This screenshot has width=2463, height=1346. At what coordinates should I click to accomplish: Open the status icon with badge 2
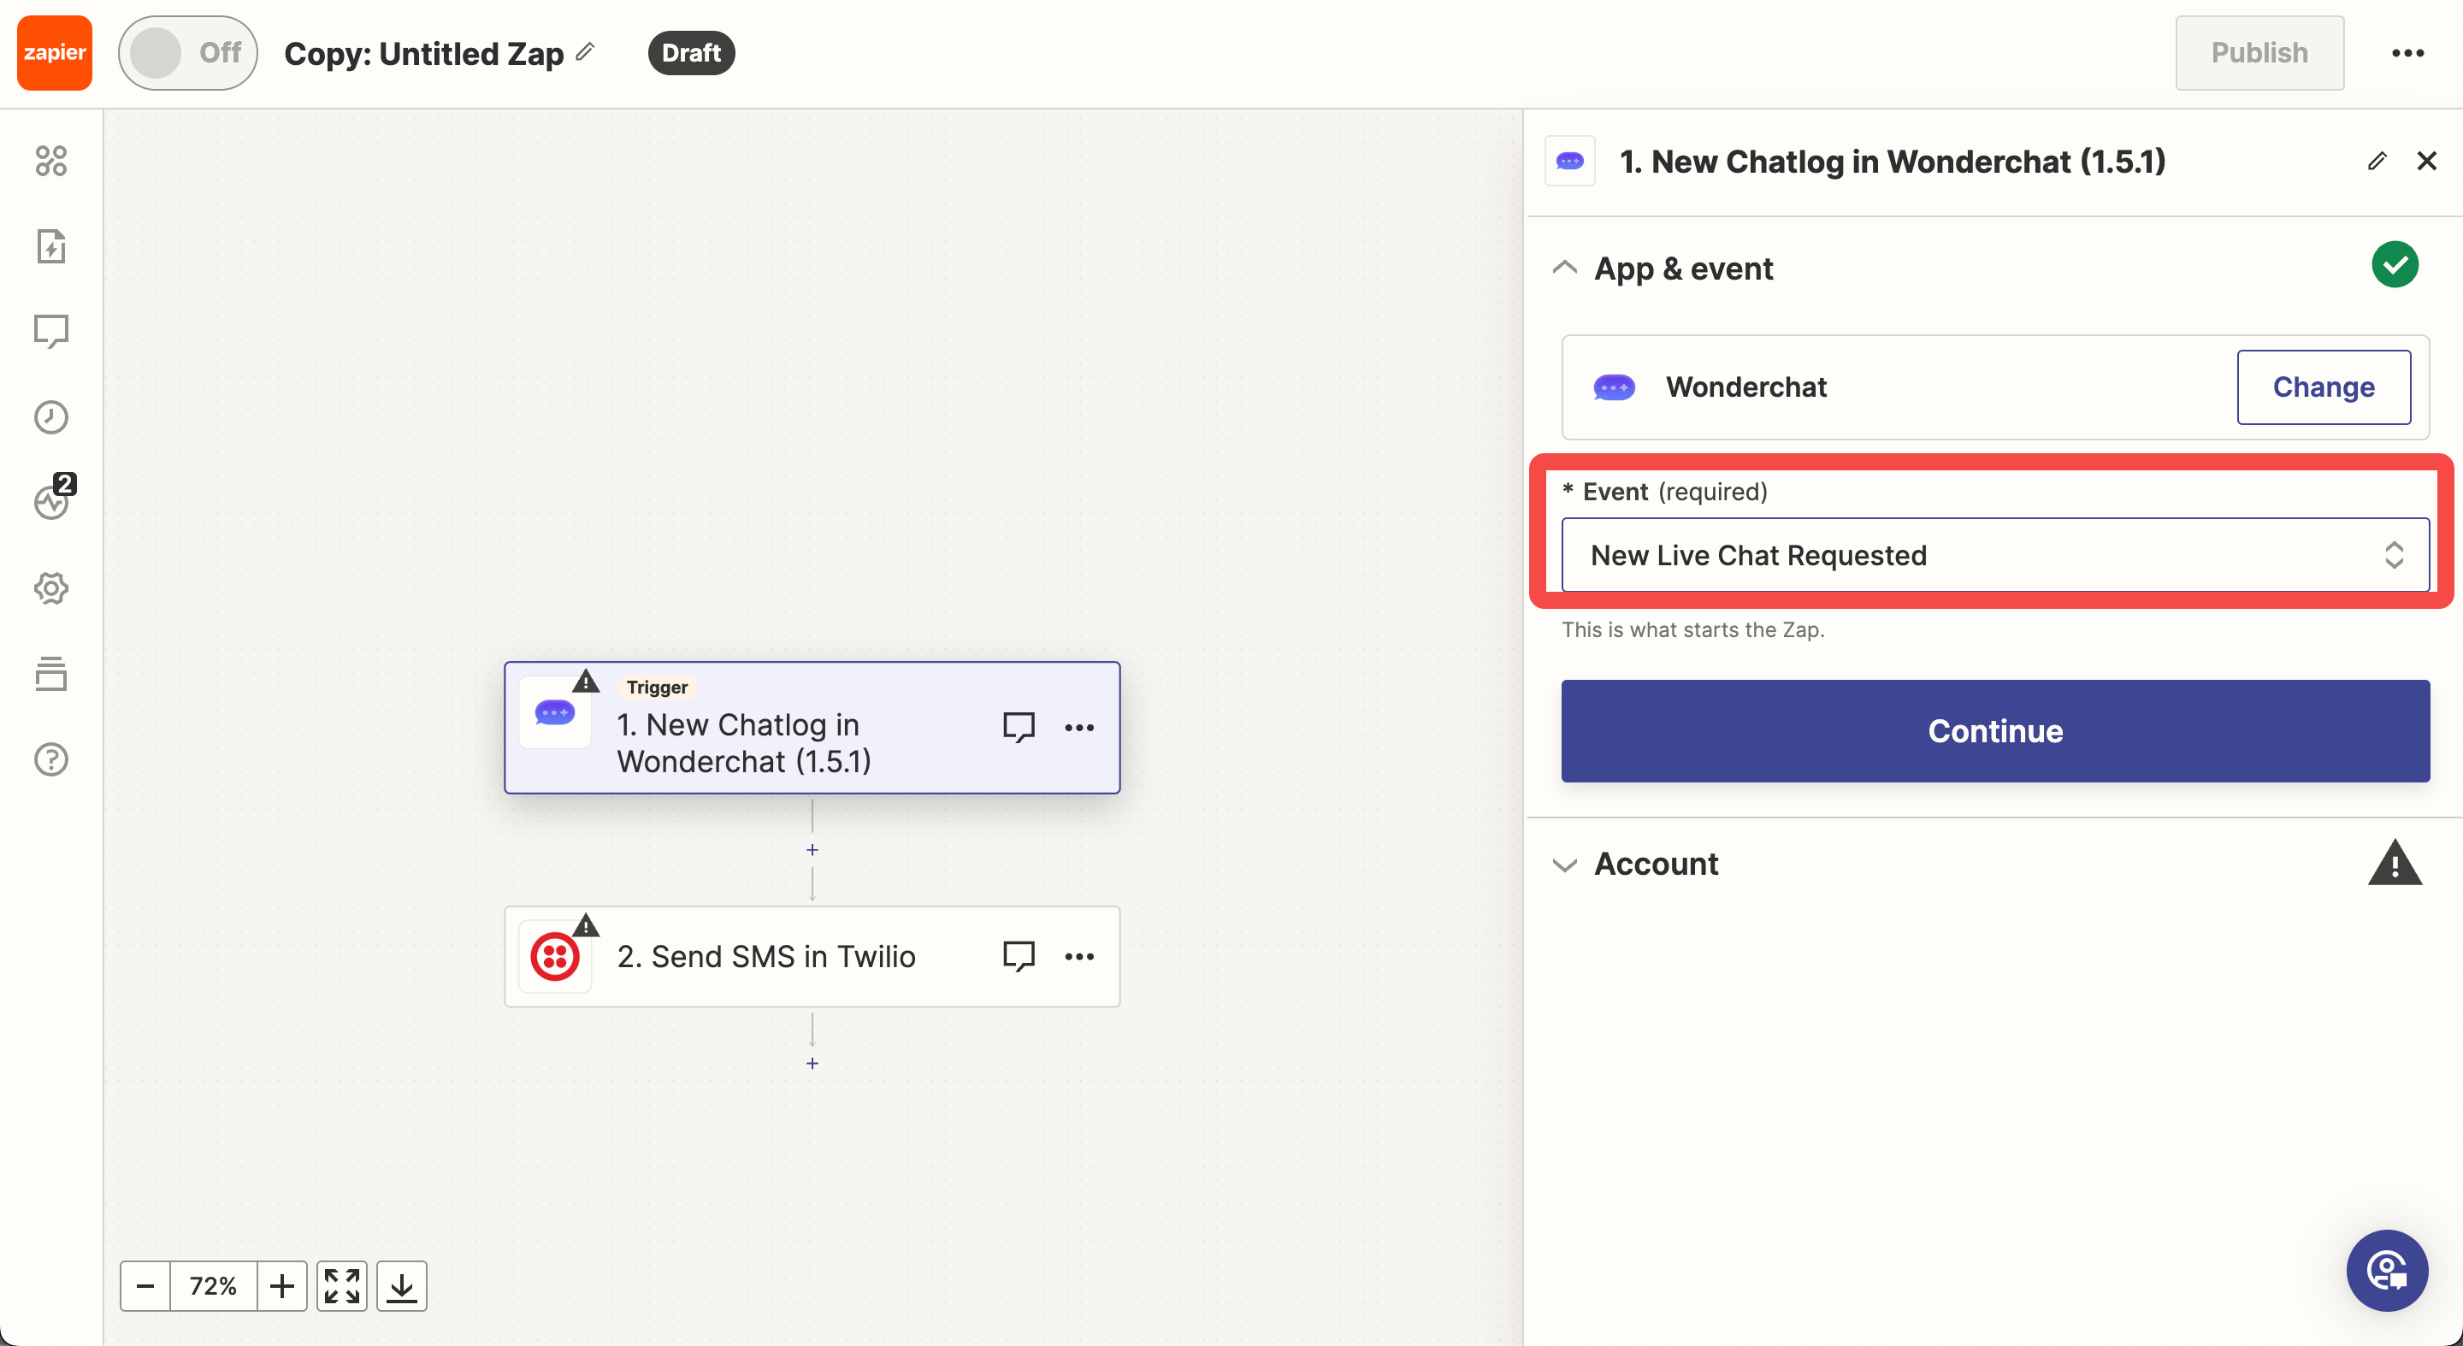tap(50, 501)
